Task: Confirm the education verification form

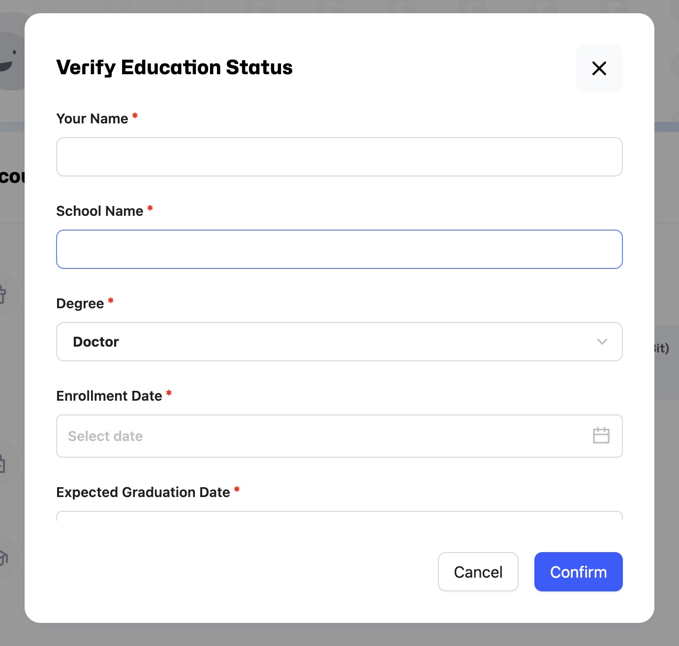Action: (x=578, y=572)
